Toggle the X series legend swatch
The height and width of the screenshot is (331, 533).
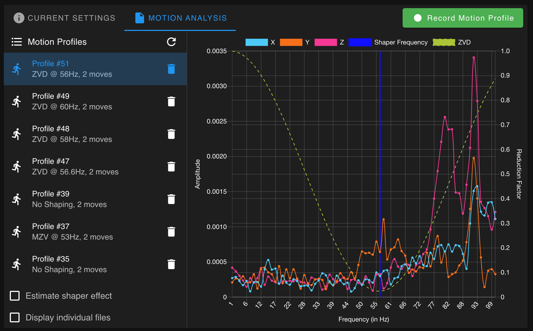(256, 42)
